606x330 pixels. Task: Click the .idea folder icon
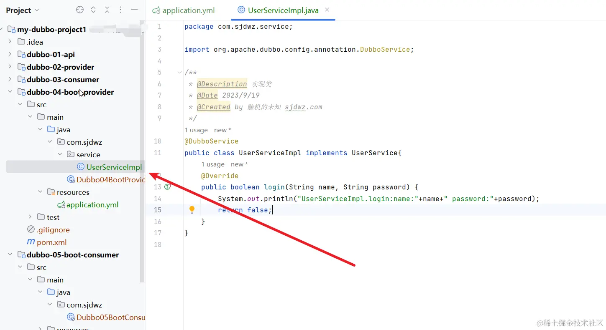pos(21,42)
